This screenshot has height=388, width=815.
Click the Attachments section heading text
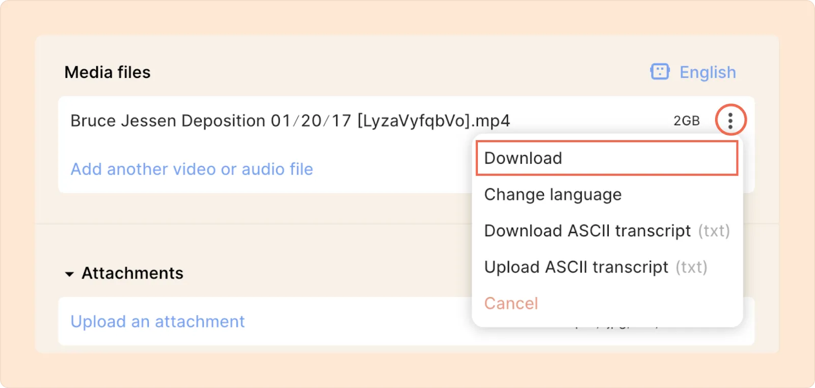pyautogui.click(x=132, y=273)
